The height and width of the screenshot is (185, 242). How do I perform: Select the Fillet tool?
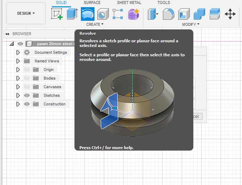coord(168,14)
